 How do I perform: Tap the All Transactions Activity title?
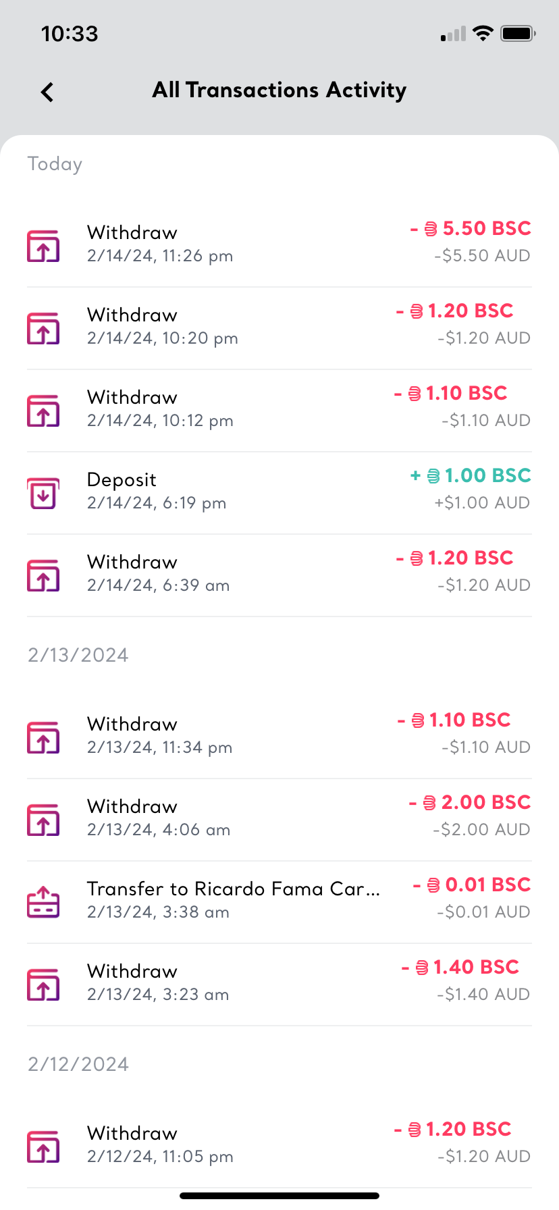(279, 90)
